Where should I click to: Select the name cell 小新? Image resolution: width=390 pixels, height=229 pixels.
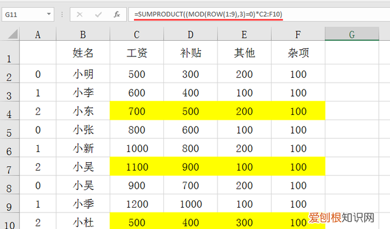[83, 148]
